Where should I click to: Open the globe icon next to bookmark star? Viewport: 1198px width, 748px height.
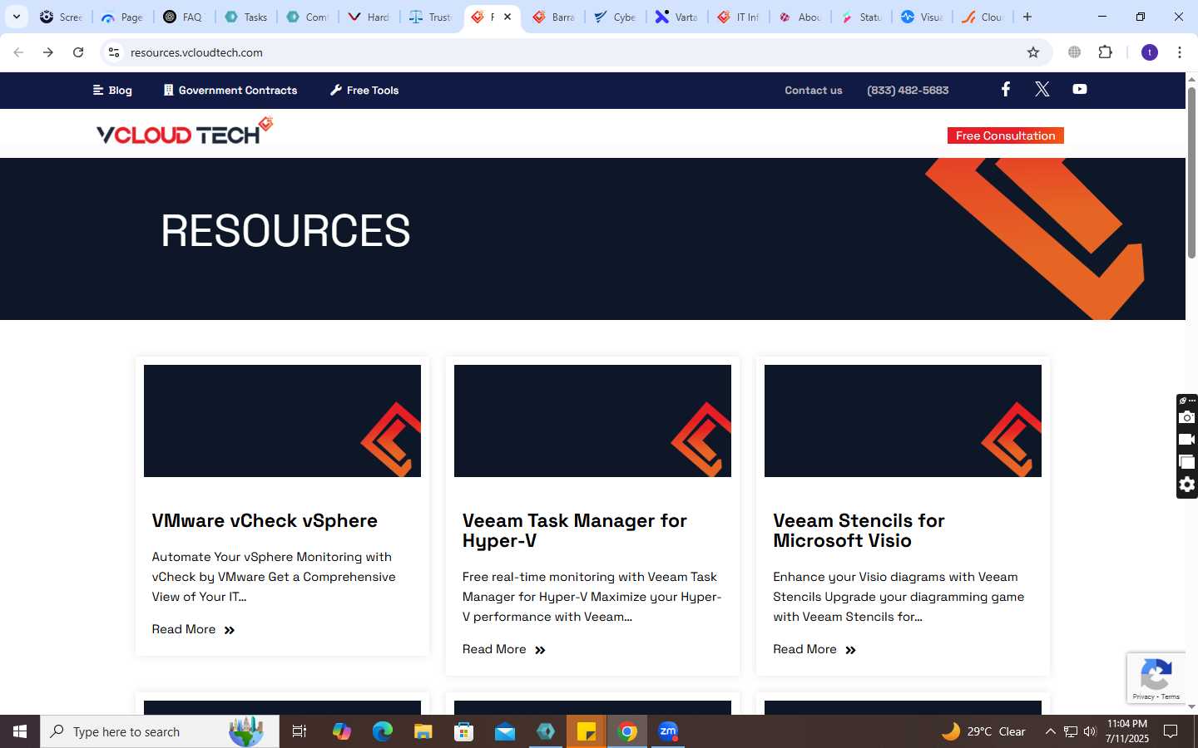coord(1074,52)
